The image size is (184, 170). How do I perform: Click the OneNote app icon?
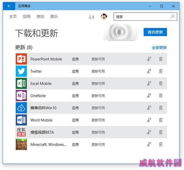click(21, 95)
